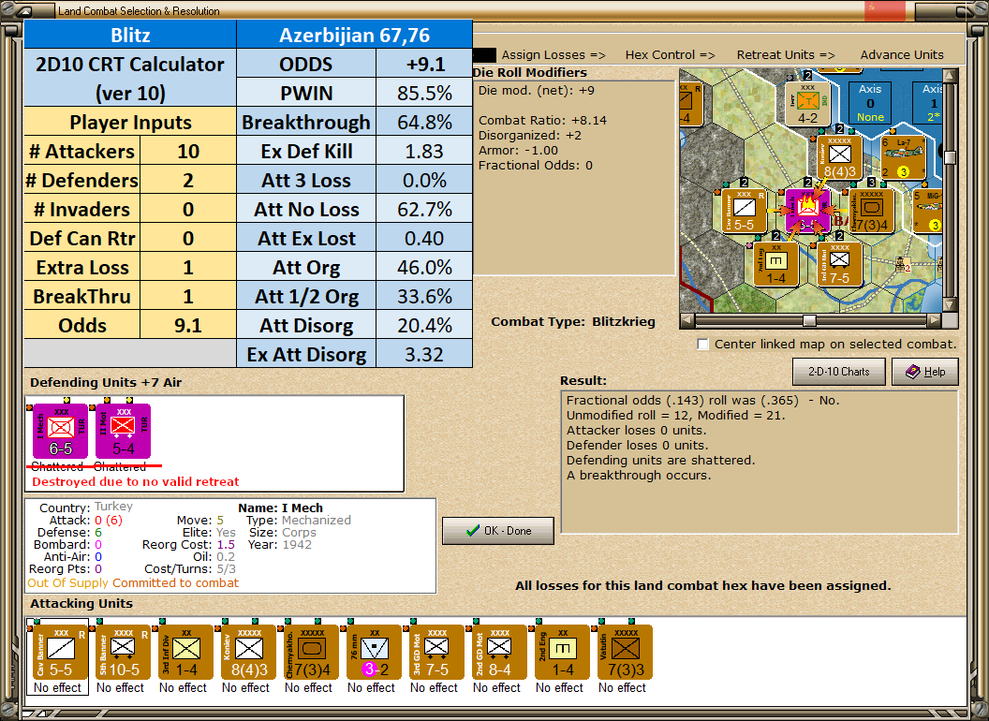The width and height of the screenshot is (989, 721).
Task: Toggle Center linked map on selected combat
Action: point(702,345)
